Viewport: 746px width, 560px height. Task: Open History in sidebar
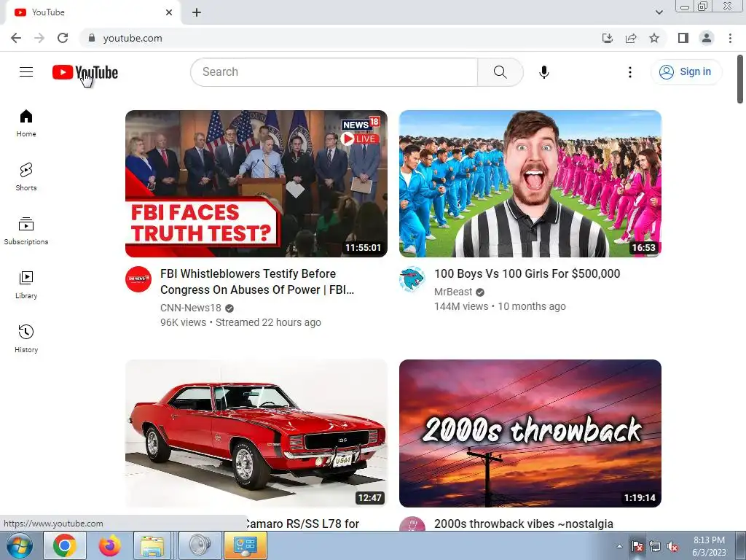26,338
